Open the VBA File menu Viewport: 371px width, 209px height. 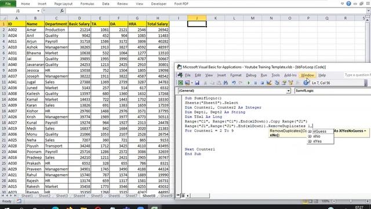188,75
